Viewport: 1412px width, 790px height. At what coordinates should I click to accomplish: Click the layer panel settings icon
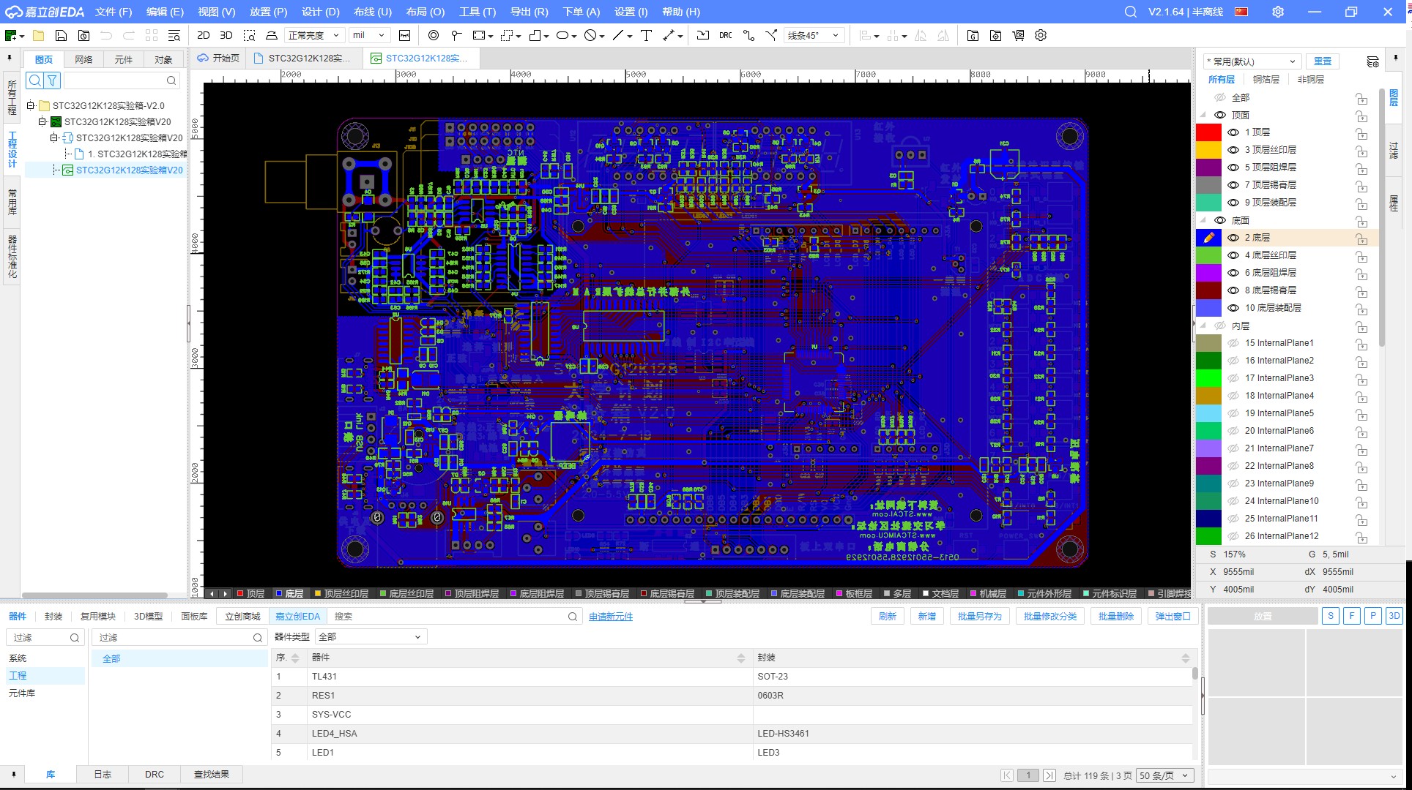click(1372, 61)
